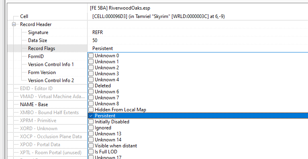
Task: Check the Unknown 2 flag checkbox
Action: tap(91, 68)
